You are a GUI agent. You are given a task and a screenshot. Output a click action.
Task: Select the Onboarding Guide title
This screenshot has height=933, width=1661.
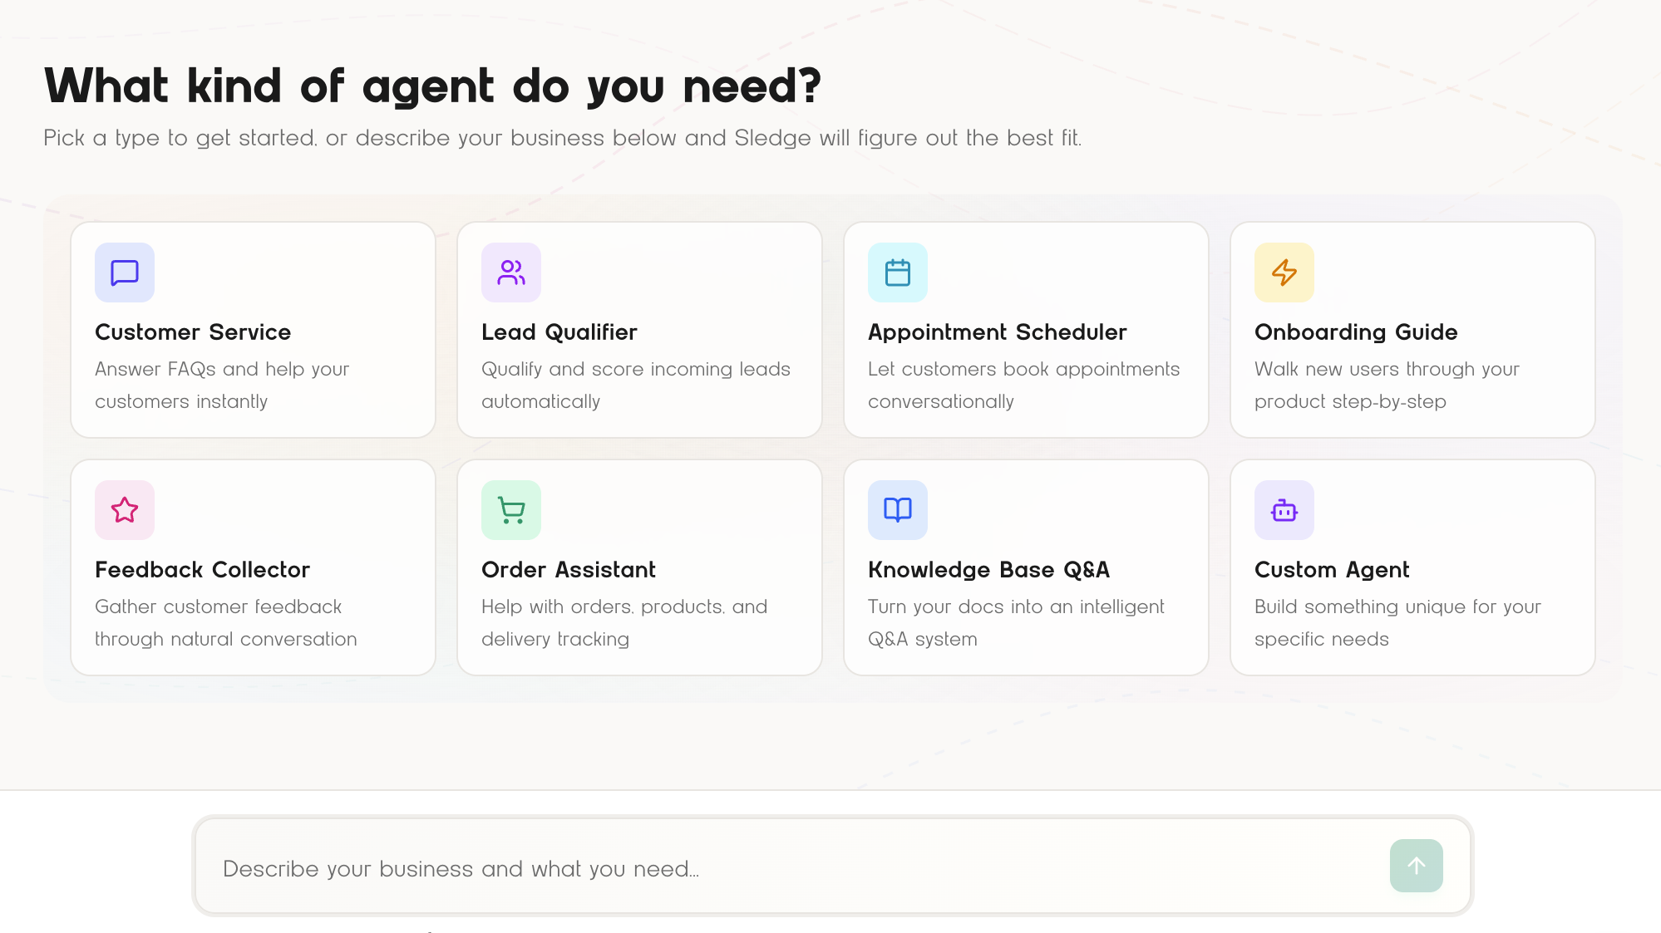click(1356, 332)
